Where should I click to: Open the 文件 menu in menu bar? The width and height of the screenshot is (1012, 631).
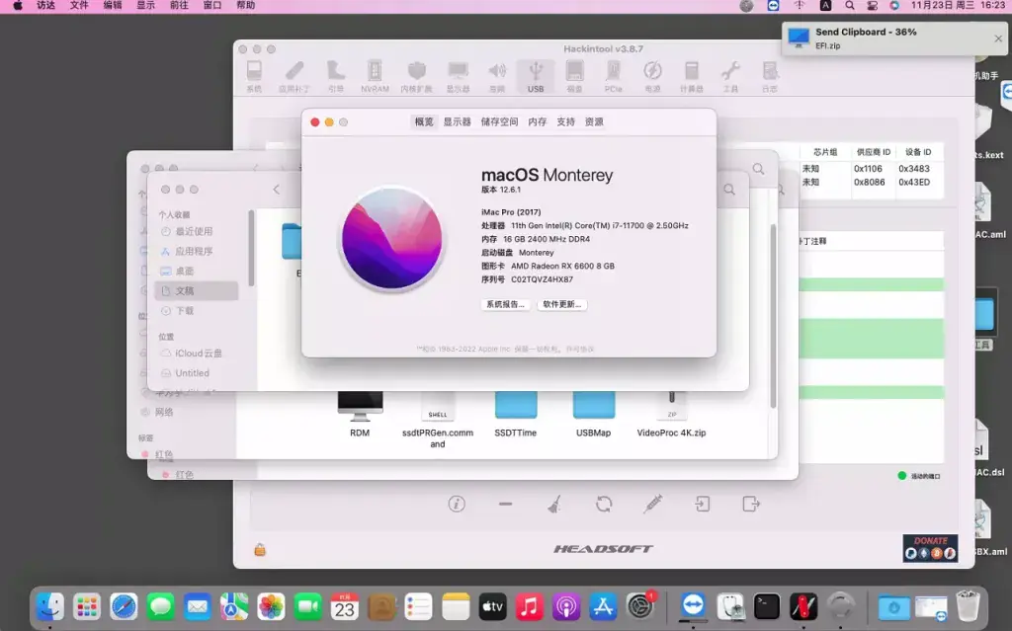[79, 6]
